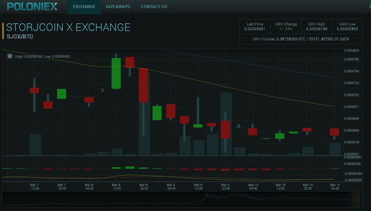Viewport: 371px width, 211px height.
Task: Click the 24hr Change value +1.34%
Action: click(285, 29)
